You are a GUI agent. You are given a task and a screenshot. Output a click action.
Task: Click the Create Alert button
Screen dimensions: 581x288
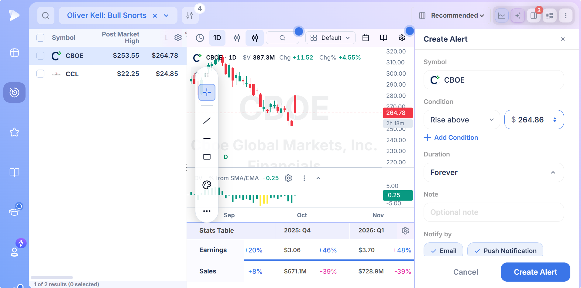pyautogui.click(x=535, y=272)
